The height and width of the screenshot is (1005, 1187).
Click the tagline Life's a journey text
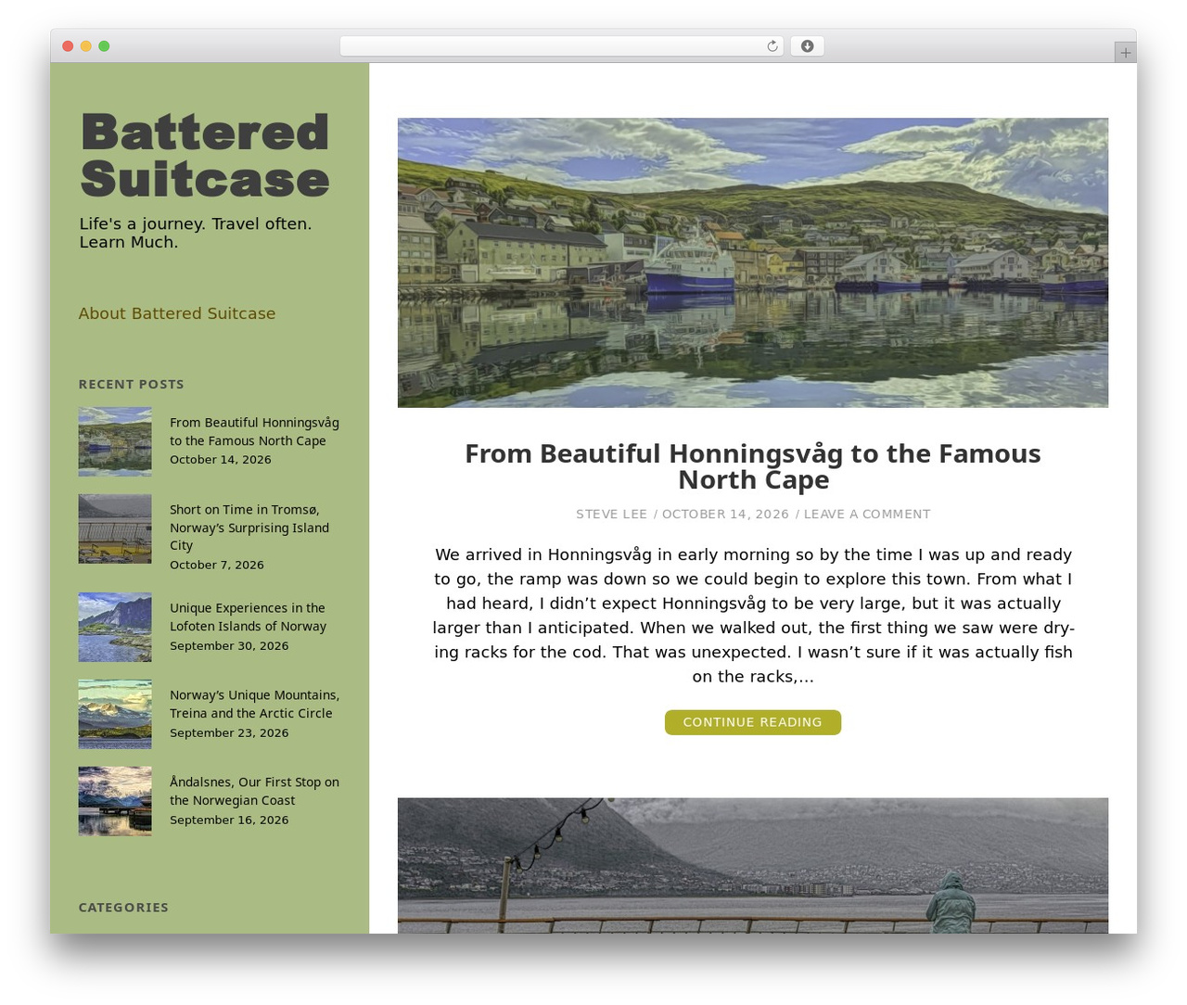pyautogui.click(x=196, y=233)
